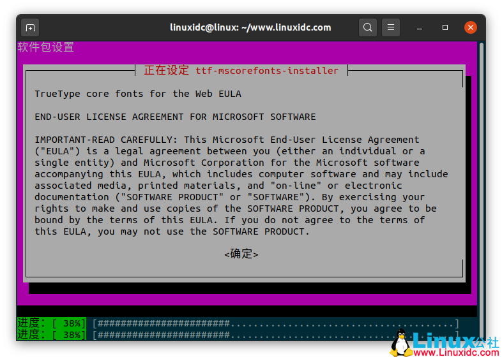The height and width of the screenshot is (359, 502).
Task: Click line starting single entity) and Microsoft
Action: click(x=227, y=163)
